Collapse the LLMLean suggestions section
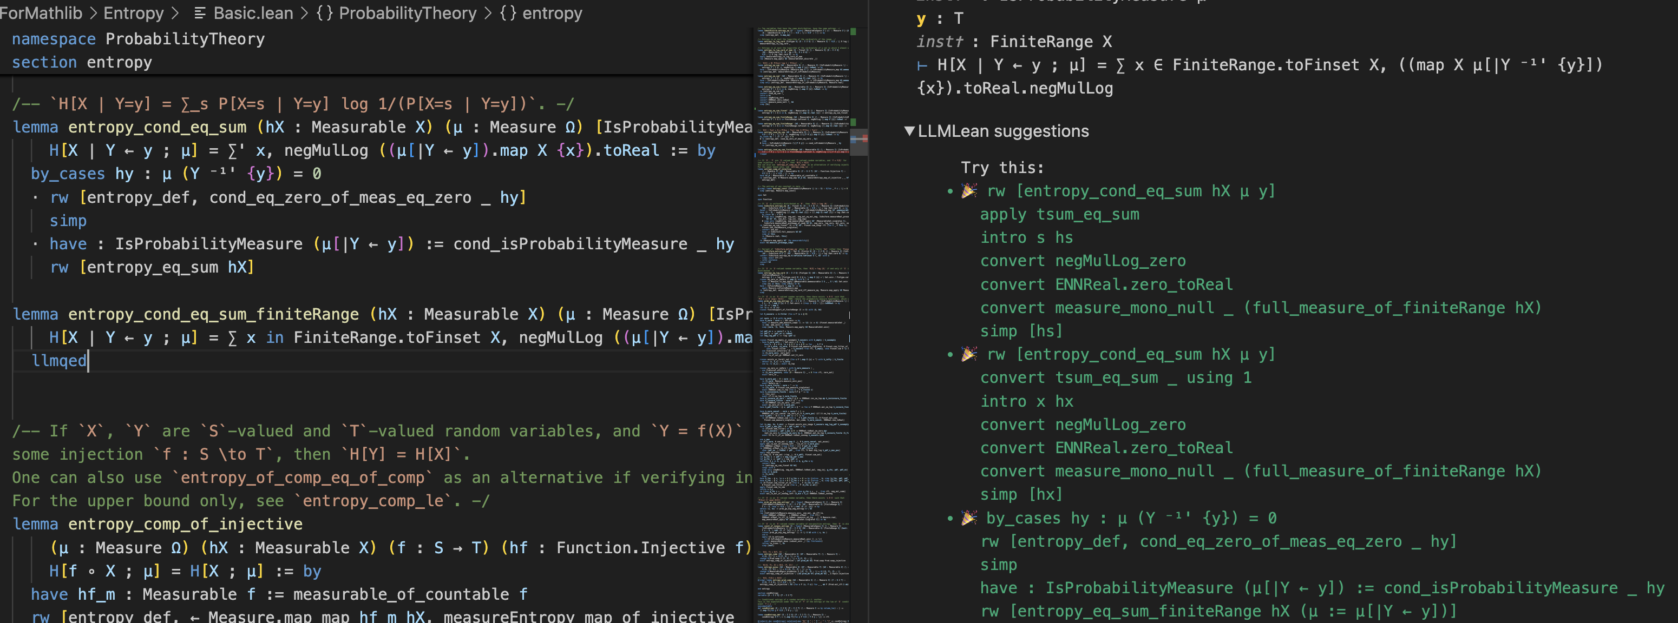The height and width of the screenshot is (623, 1678). [x=909, y=131]
